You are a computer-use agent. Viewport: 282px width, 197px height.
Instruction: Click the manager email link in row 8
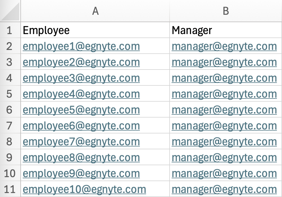(224, 142)
